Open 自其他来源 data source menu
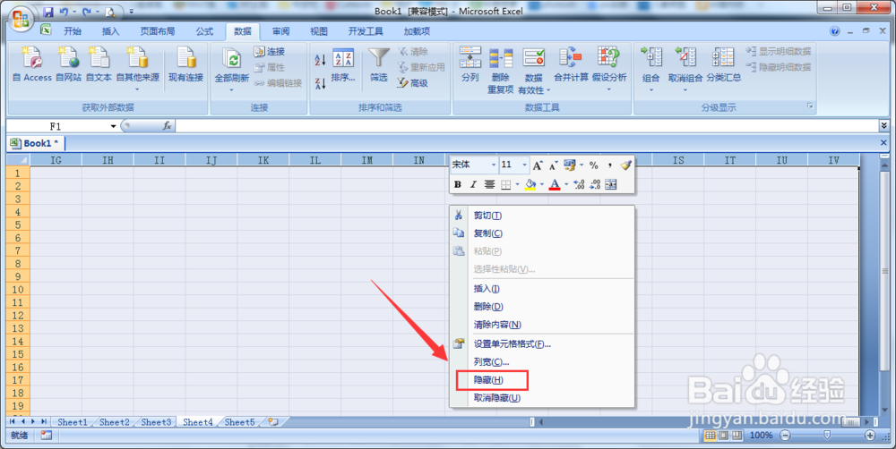 [x=137, y=69]
